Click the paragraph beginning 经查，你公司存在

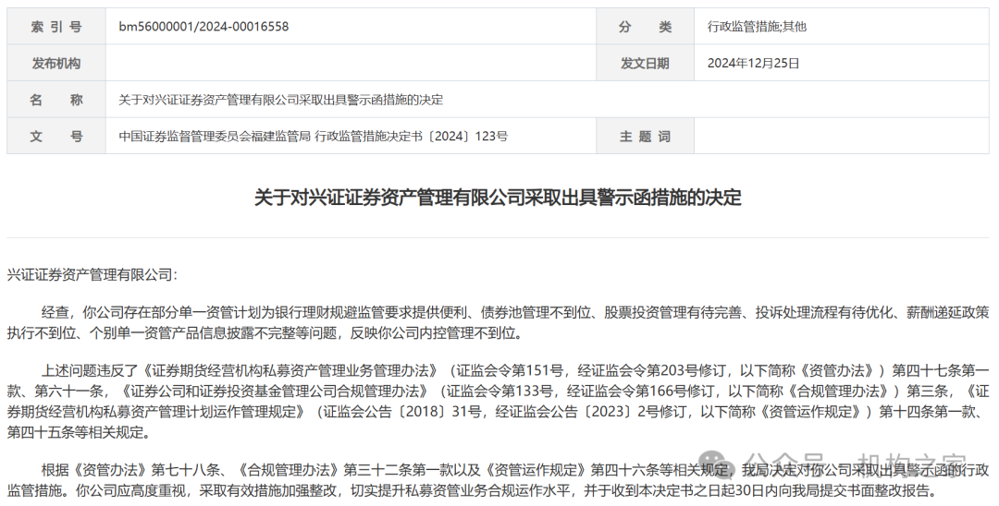(x=499, y=322)
